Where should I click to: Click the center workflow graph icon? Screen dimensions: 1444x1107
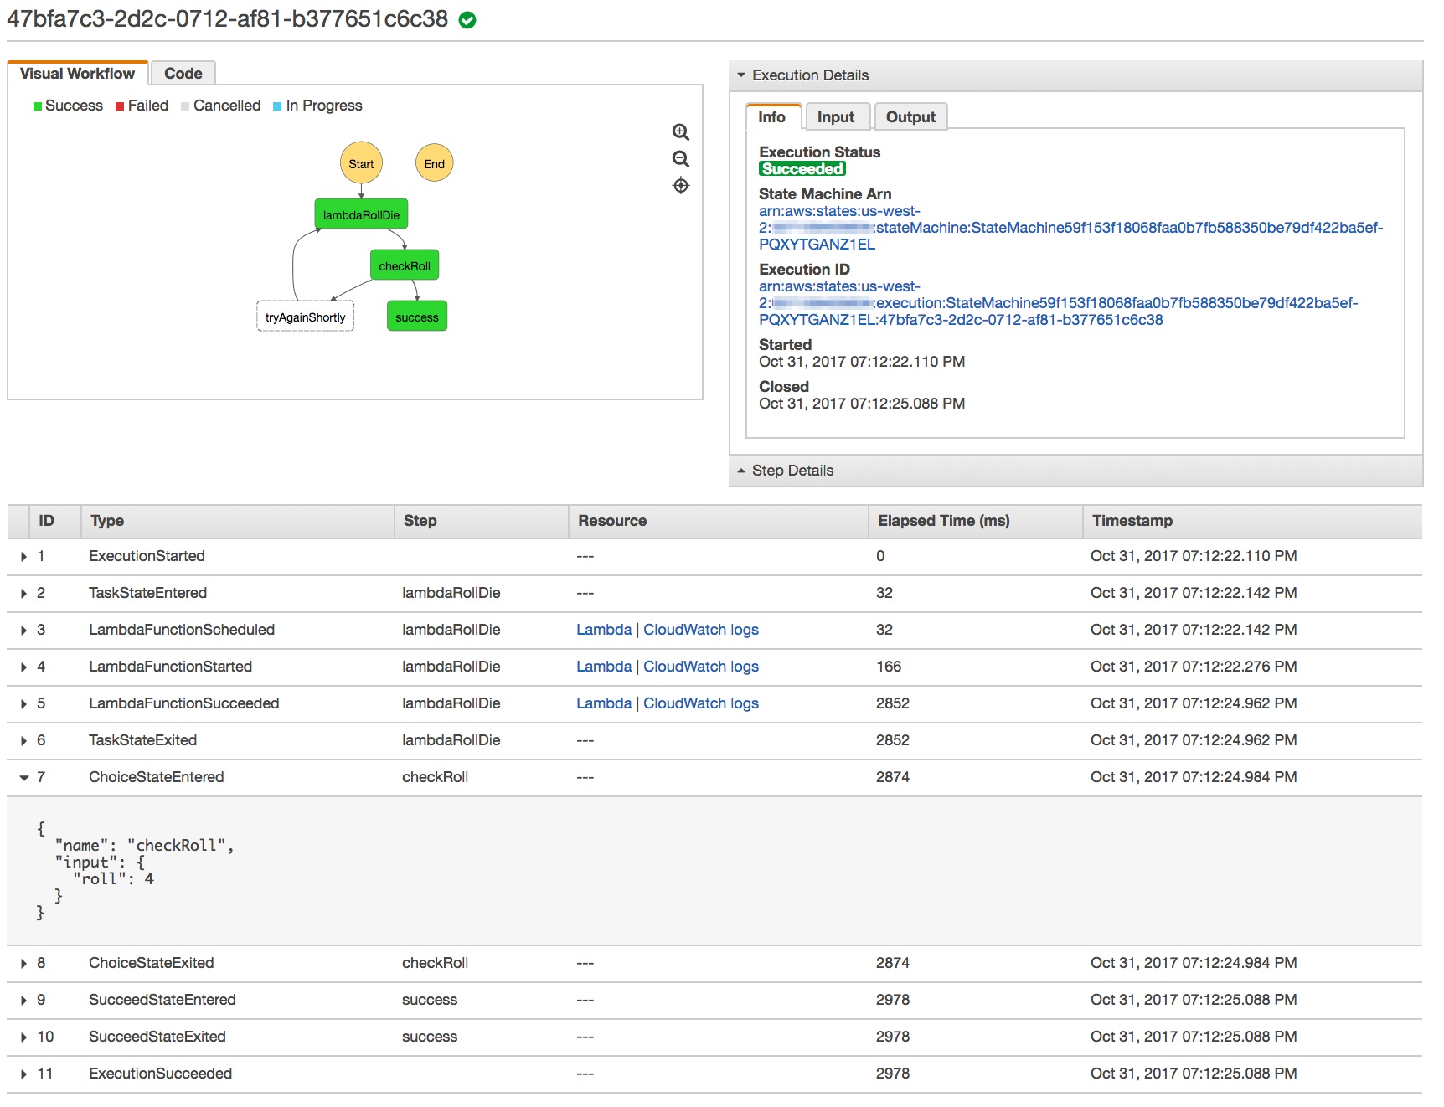pyautogui.click(x=680, y=186)
